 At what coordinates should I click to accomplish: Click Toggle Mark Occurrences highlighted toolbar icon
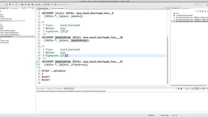tap(55, 4)
